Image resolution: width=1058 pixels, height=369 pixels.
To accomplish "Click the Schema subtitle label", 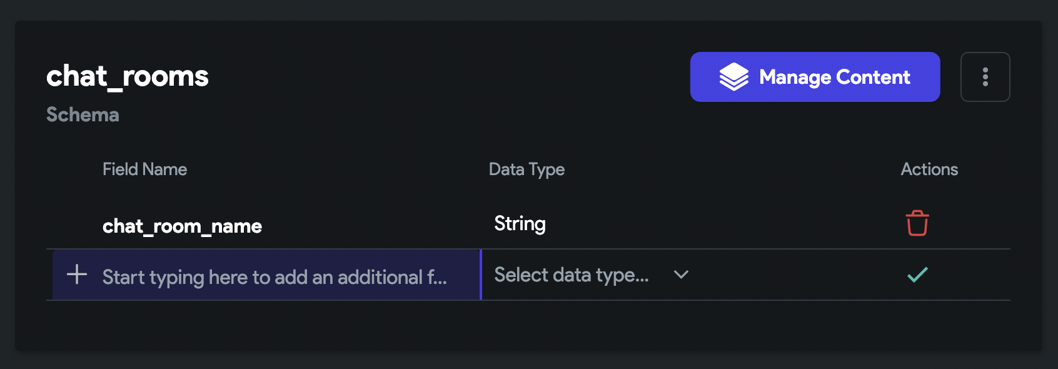I will click(x=83, y=114).
